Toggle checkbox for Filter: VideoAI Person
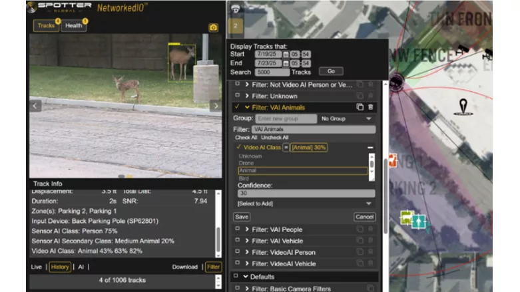Screen dimensions: 520x292 pos(237,251)
